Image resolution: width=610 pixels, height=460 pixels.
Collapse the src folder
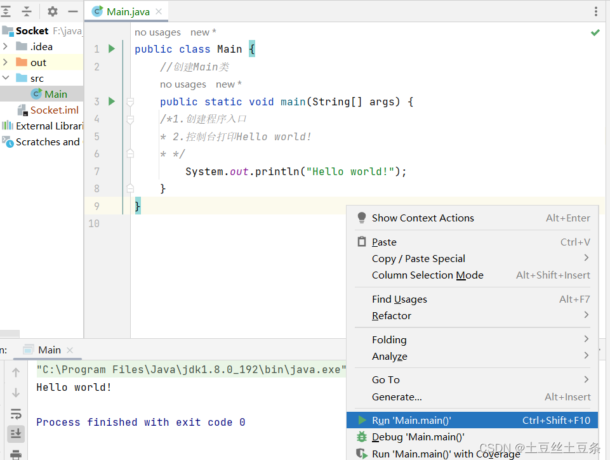[x=6, y=78]
